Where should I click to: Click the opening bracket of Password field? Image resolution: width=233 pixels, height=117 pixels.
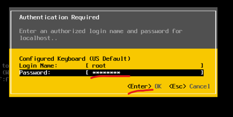(87, 73)
